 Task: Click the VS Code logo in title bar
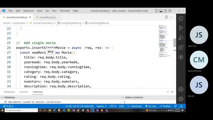click(4, 11)
